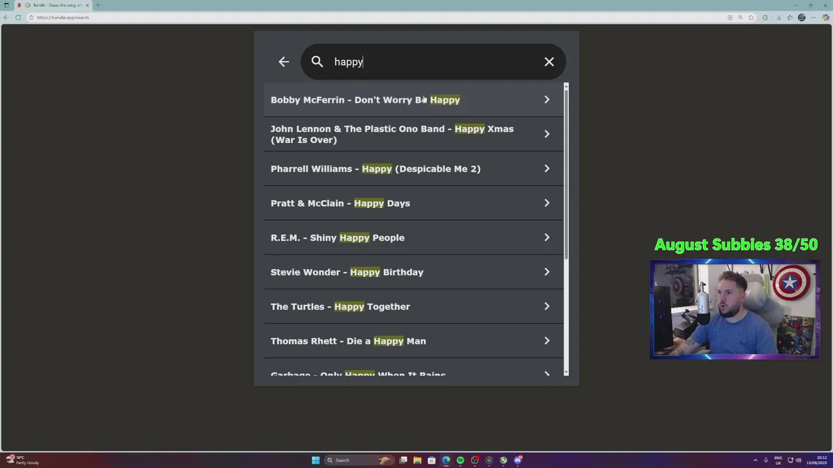Select Bobby McFerrin - Don't Worry Be Happy

click(413, 99)
